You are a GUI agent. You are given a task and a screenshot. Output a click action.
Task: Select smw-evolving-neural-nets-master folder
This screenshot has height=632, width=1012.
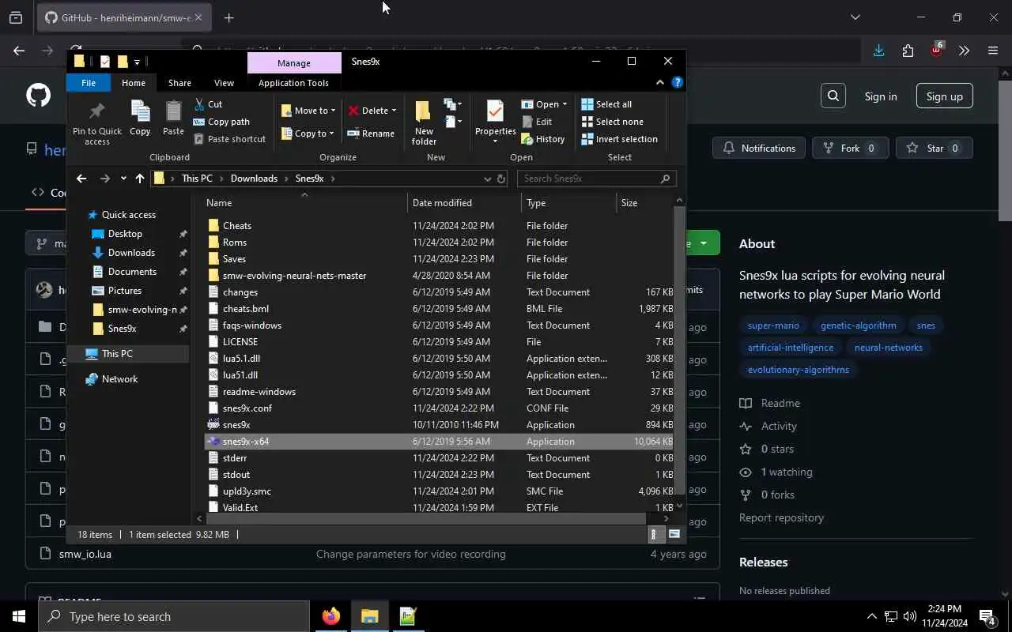294,276
